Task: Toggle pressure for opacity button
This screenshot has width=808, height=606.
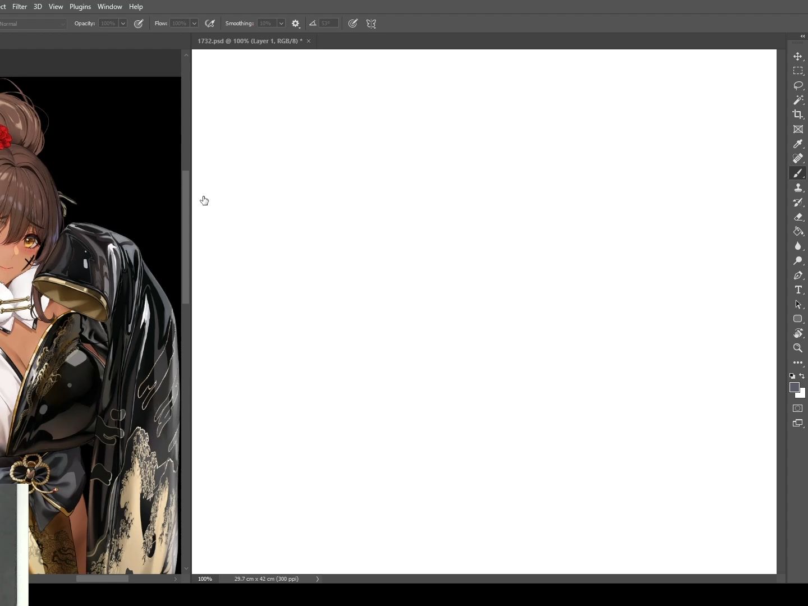Action: 139,24
